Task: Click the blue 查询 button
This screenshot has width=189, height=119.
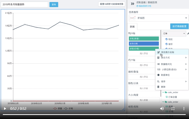Action: tap(54, 5)
